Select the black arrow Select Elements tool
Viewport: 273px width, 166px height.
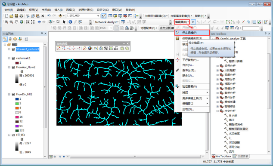pyautogui.click(x=64, y=22)
